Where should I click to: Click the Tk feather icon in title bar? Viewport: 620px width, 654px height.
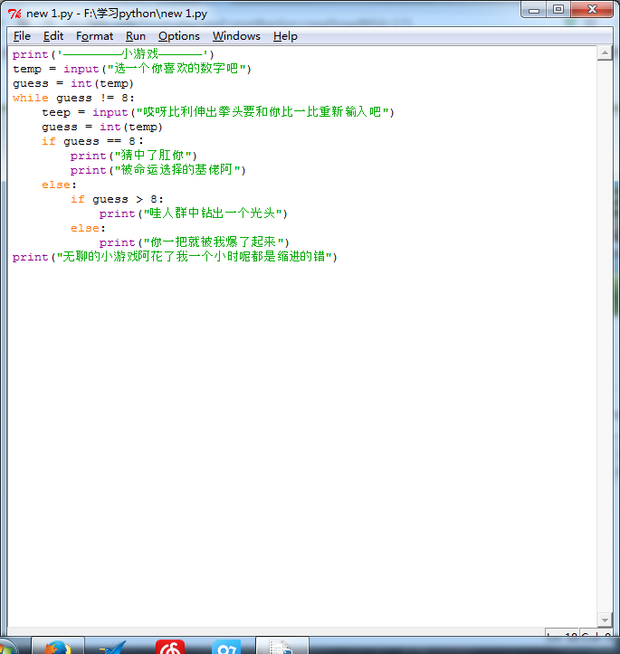click(x=14, y=13)
